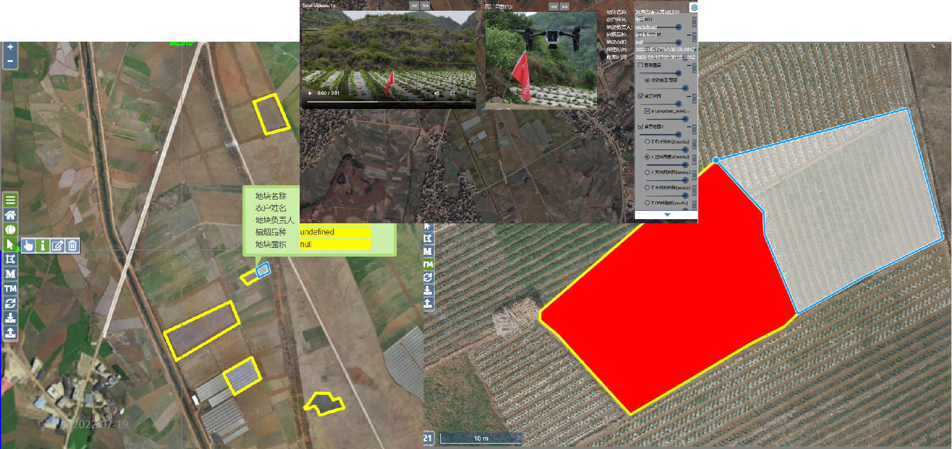Choose the hand select tool in sub-toolbar
This screenshot has width=952, height=449.
[29, 245]
